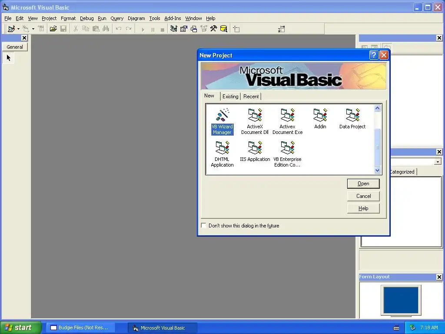This screenshot has height=334, width=445.
Task: Select the Pointer tool in the toolbox
Action: [9, 58]
